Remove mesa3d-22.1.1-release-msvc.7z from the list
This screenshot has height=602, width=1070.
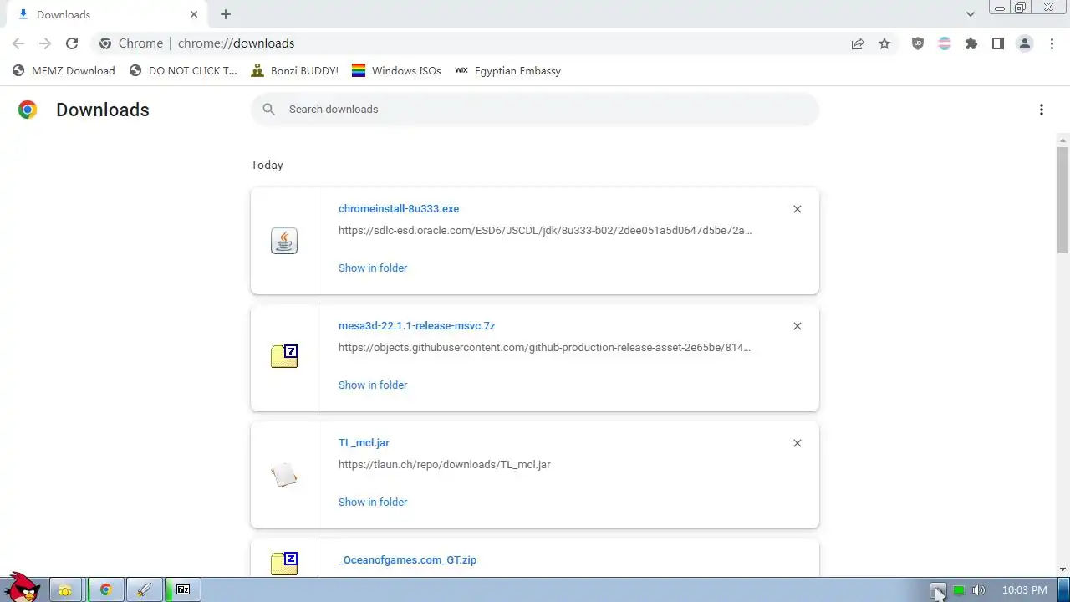tap(797, 326)
